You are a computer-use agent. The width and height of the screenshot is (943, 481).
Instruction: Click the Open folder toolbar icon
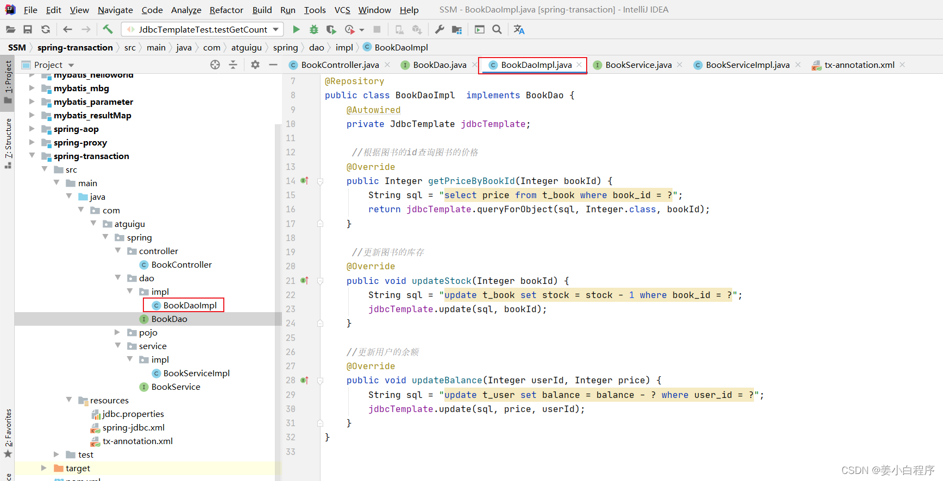click(x=10, y=29)
